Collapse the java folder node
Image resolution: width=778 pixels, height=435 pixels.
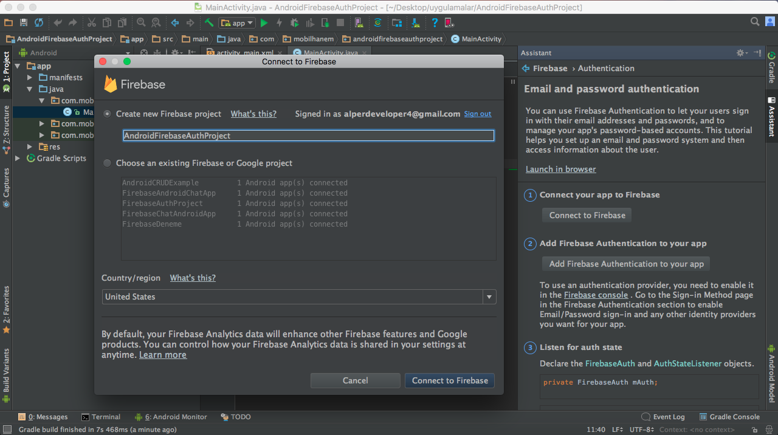29,89
